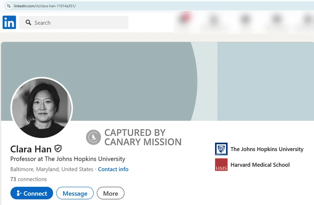Focus the LinkedIn Search field
The image size is (314, 205).
(x=74, y=22)
